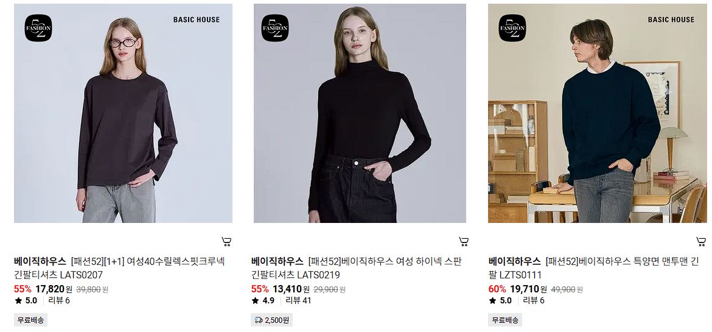Add the LZTS0111 sweatshirt to cart
The height and width of the screenshot is (332, 712).
click(x=701, y=241)
